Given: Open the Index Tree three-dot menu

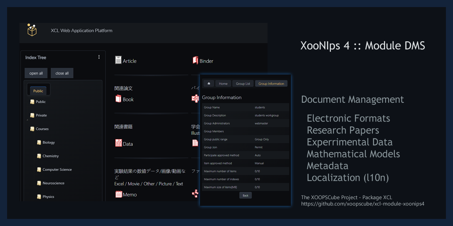Looking at the screenshot, I should [99, 57].
